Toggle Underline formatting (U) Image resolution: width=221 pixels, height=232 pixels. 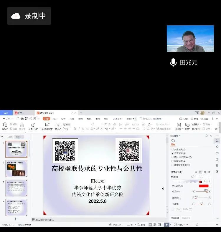click(83, 129)
